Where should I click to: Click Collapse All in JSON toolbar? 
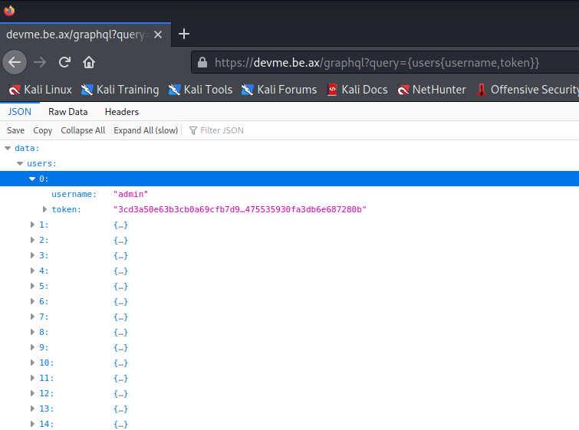click(x=83, y=130)
